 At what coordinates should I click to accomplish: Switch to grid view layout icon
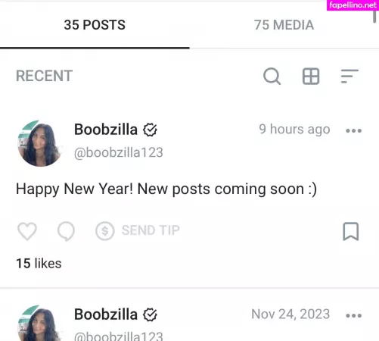(311, 76)
